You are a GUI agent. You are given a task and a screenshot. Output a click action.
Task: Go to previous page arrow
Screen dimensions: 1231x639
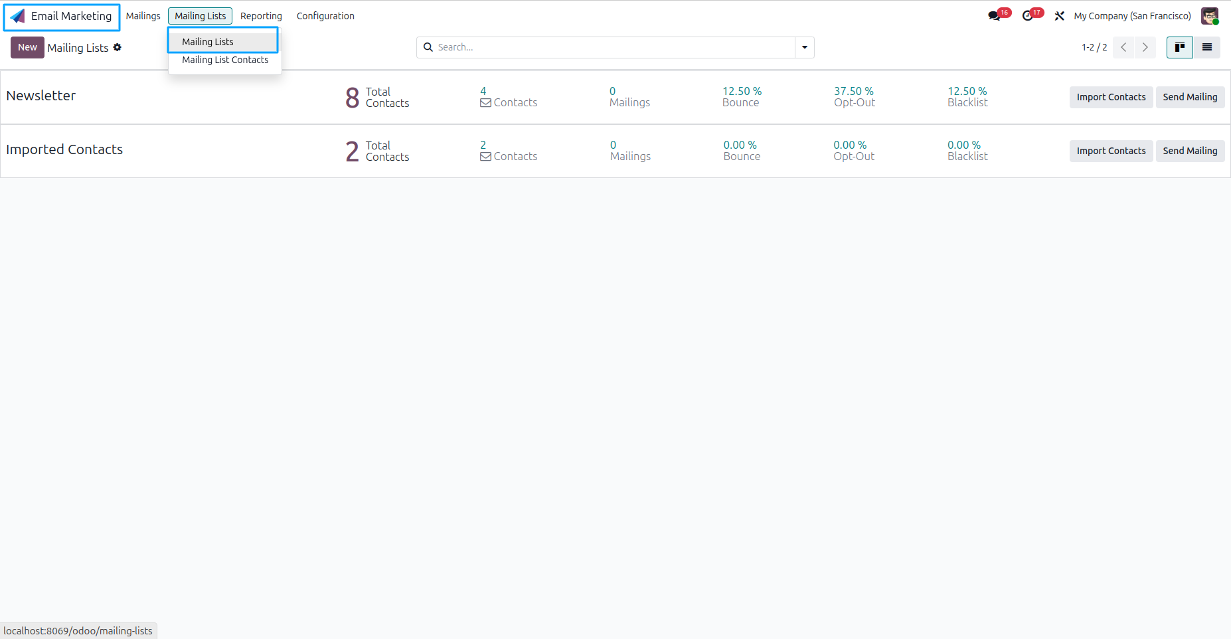[1123, 47]
